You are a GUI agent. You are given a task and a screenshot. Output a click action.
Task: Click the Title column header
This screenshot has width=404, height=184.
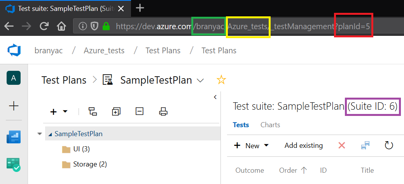click(367, 170)
